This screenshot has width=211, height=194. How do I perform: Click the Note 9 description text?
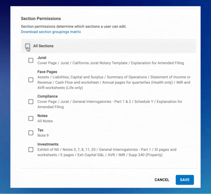pos(43,135)
